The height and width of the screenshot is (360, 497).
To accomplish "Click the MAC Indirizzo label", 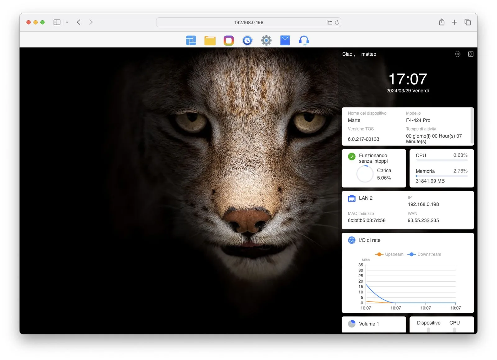I will (x=361, y=214).
